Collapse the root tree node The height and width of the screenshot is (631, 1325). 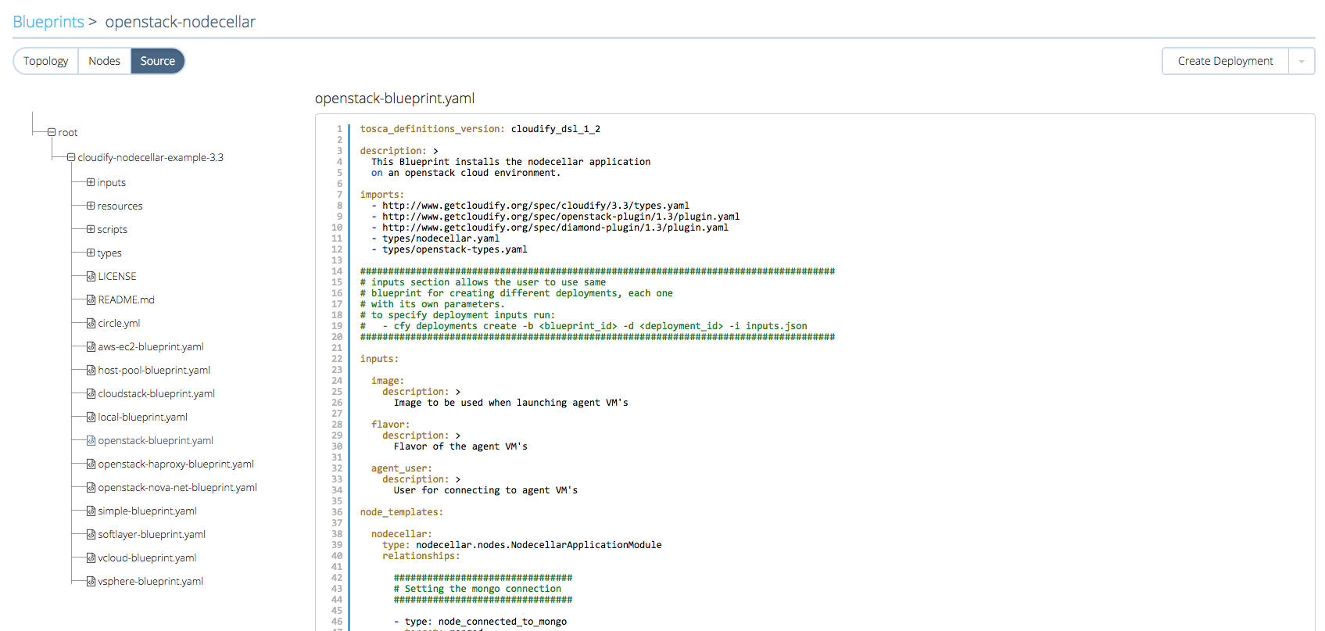click(52, 132)
